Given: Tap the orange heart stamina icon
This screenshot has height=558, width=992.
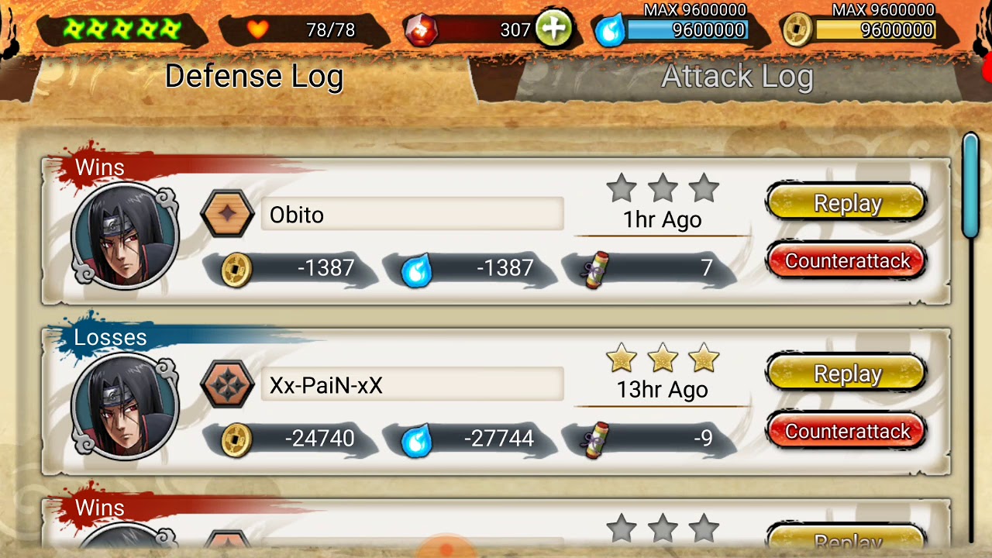Looking at the screenshot, I should point(258,30).
